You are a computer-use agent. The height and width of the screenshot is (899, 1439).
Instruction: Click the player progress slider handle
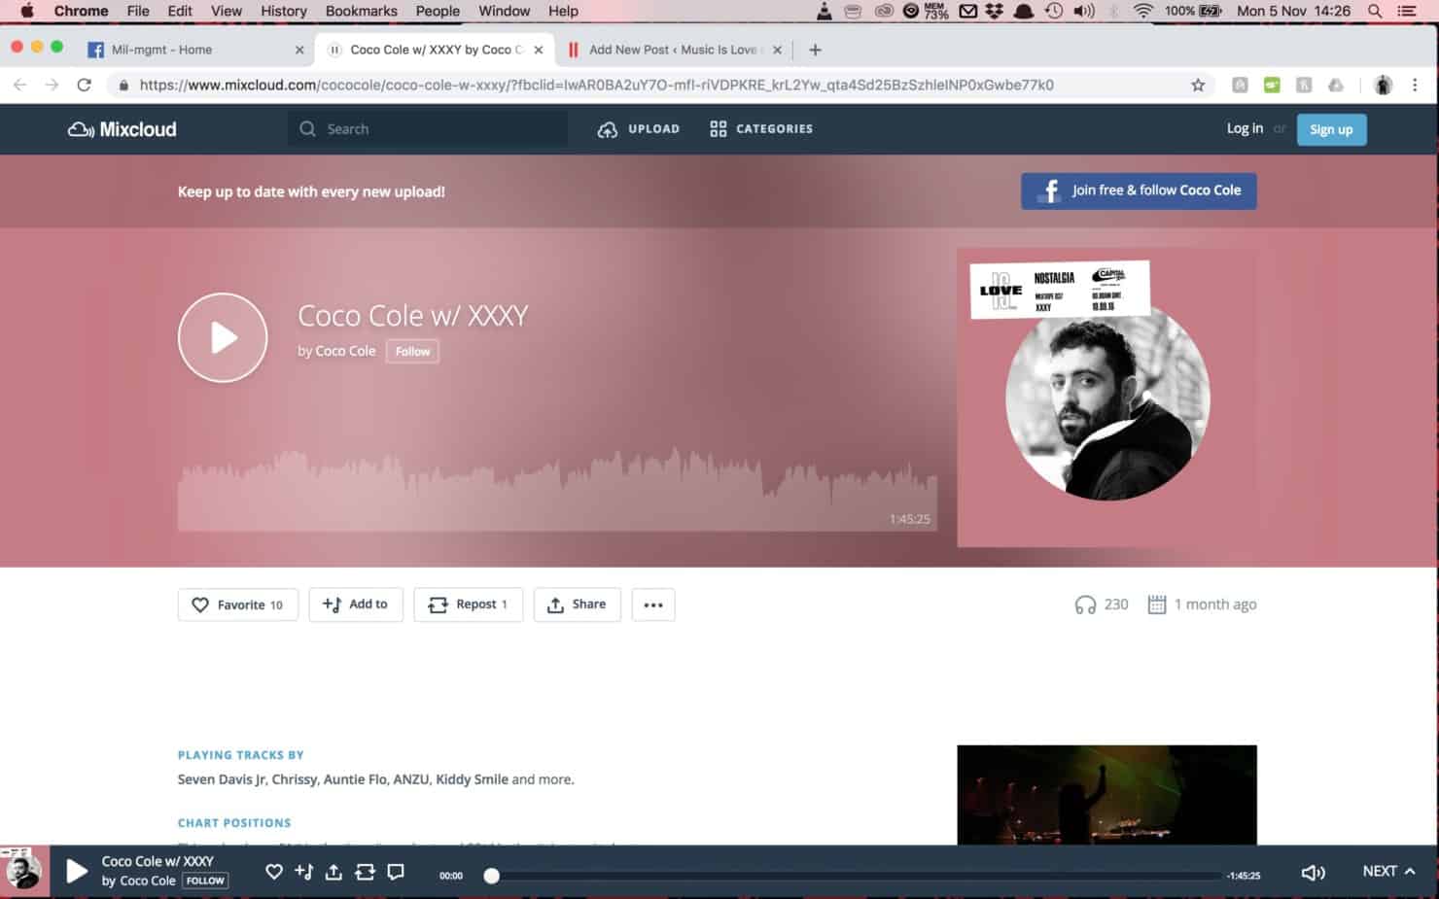click(x=492, y=876)
